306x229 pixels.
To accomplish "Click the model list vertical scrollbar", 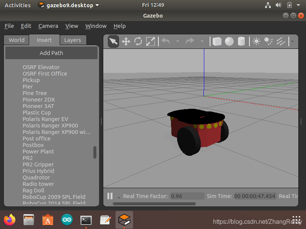I will coord(95,152).
